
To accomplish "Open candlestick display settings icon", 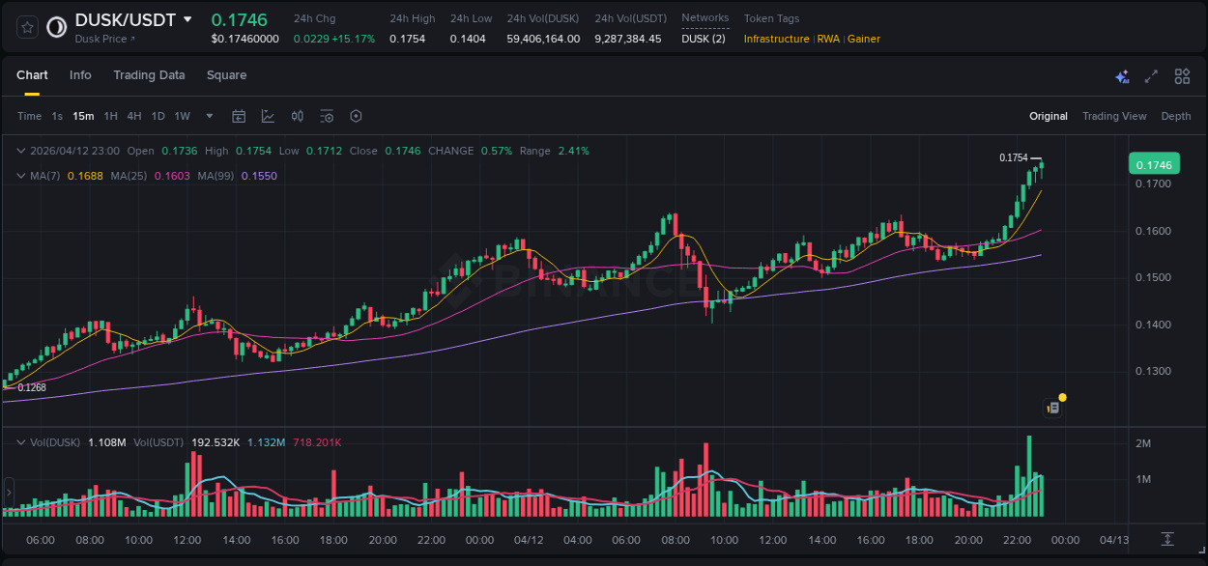I will 297,115.
